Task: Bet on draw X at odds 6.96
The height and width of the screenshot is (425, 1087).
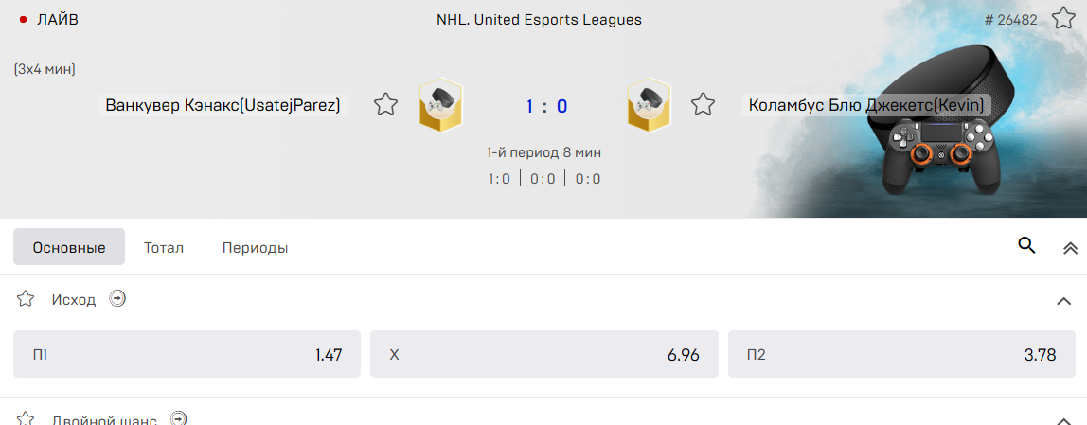Action: pyautogui.click(x=544, y=354)
